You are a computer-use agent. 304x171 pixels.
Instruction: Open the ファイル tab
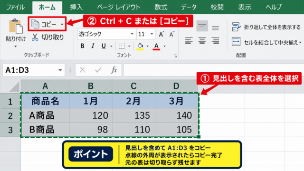(x=15, y=8)
